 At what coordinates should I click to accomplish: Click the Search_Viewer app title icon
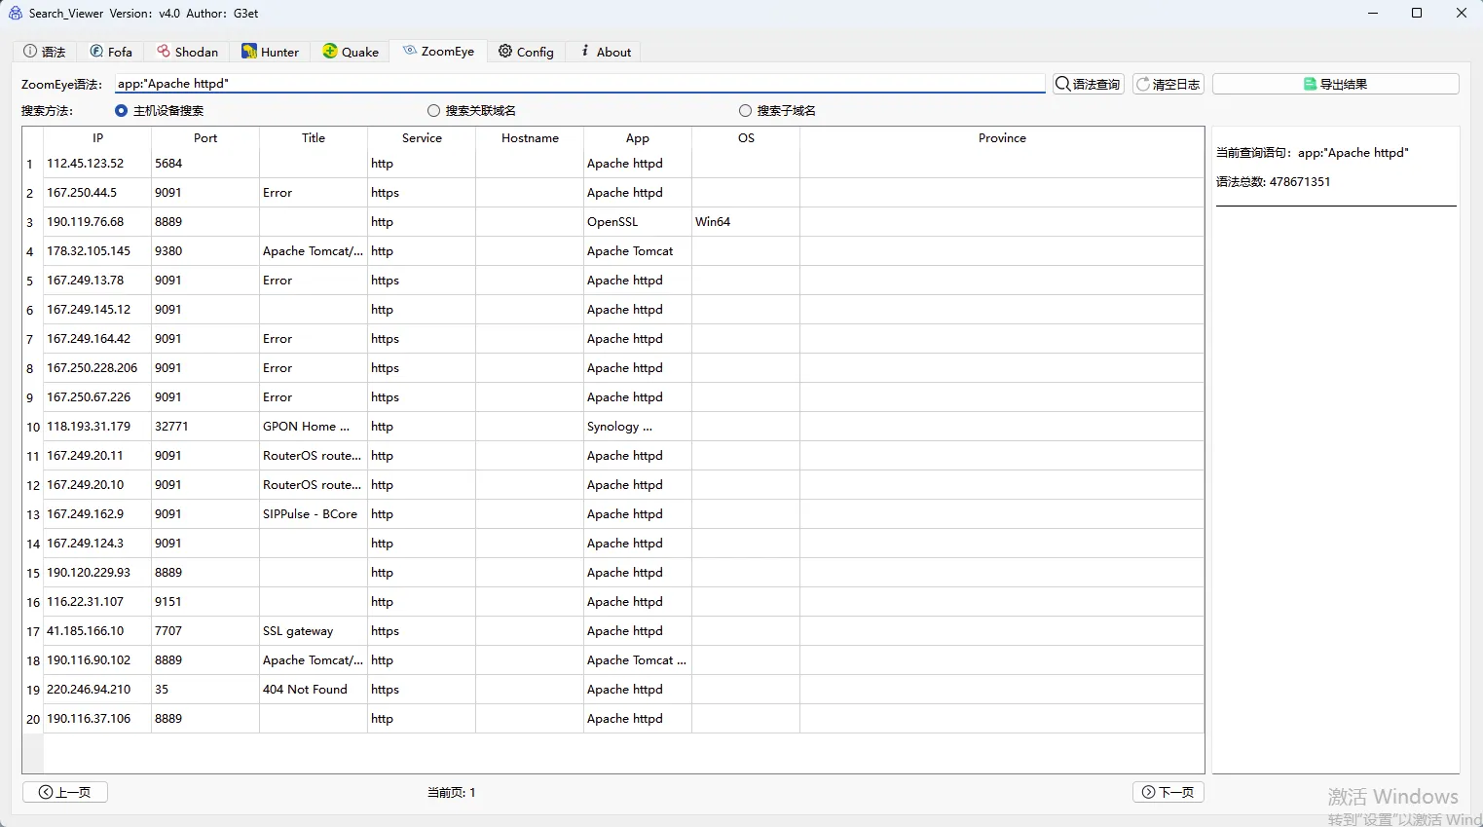pyautogui.click(x=15, y=14)
